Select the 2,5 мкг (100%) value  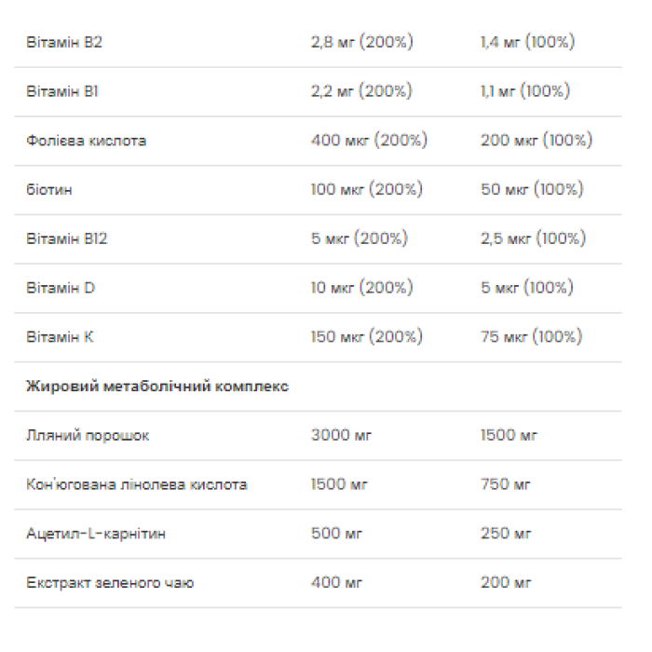(533, 239)
